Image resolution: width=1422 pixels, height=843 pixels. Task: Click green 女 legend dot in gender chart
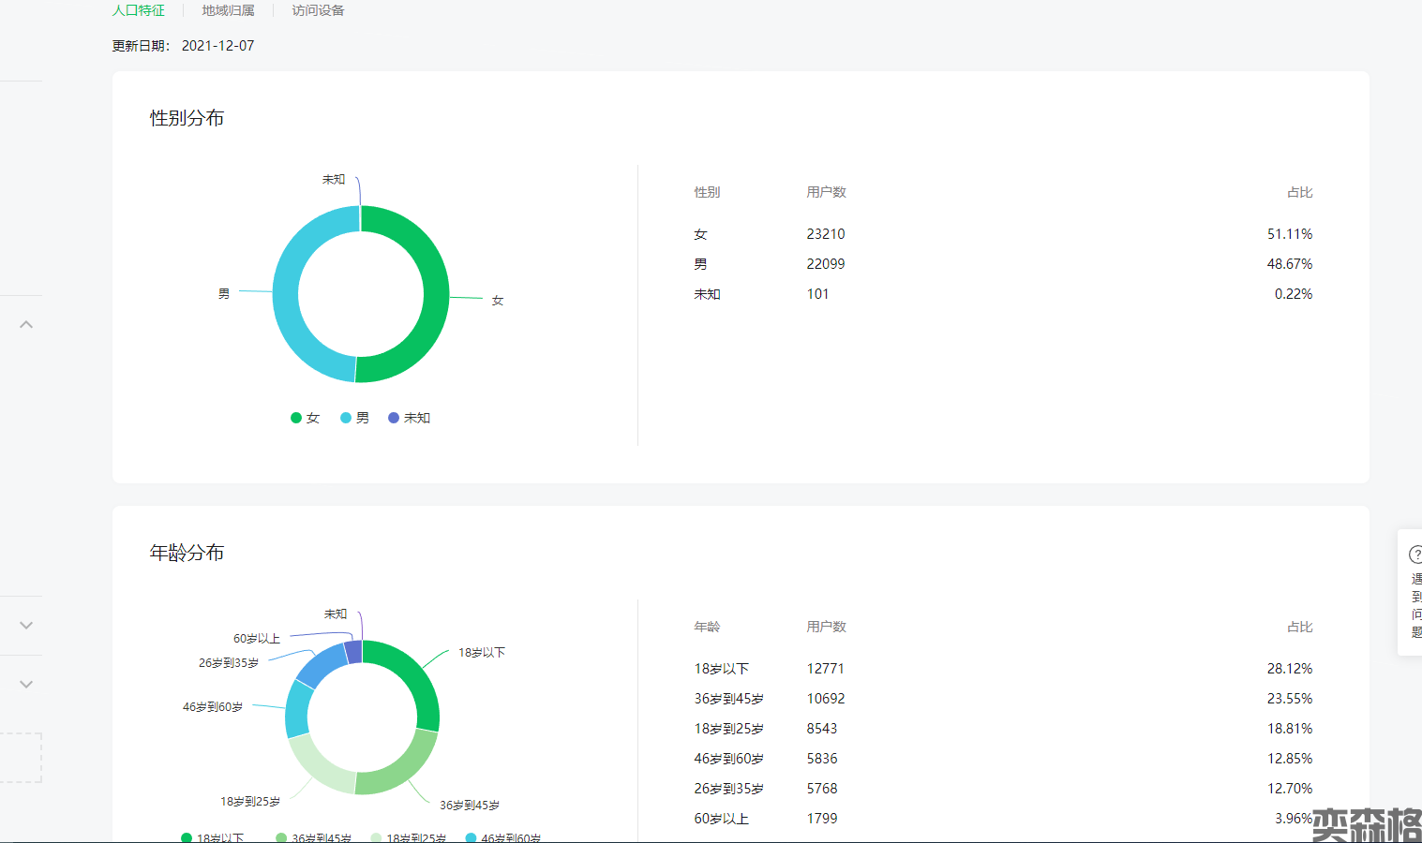[x=296, y=418]
